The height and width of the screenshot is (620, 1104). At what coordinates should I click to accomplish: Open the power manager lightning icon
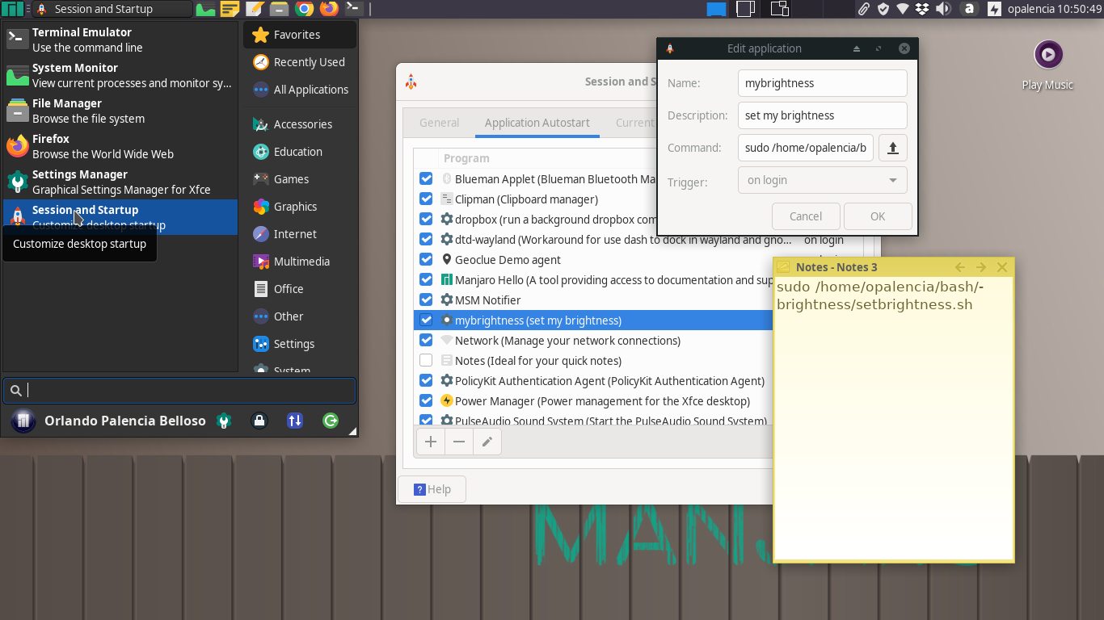pos(993,9)
